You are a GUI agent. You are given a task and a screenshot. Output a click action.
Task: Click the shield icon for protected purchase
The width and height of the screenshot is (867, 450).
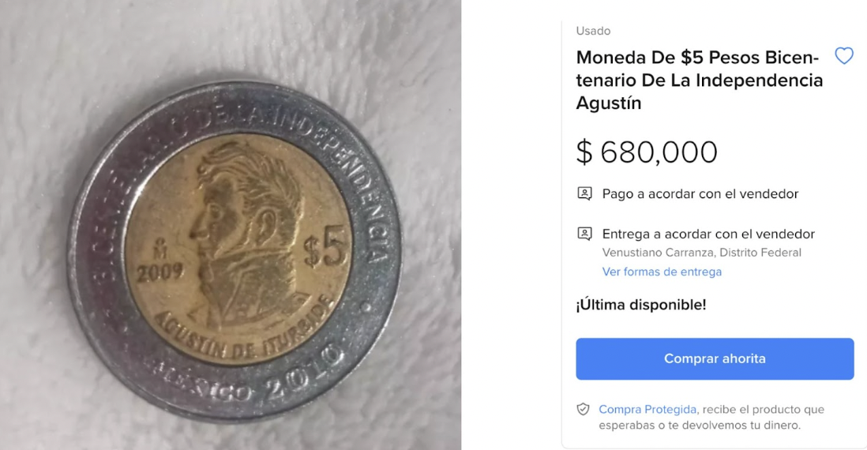pyautogui.click(x=583, y=409)
